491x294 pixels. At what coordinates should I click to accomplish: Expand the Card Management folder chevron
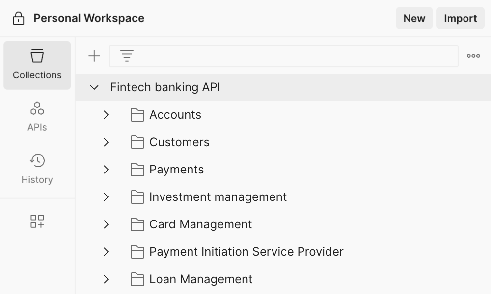tap(106, 224)
